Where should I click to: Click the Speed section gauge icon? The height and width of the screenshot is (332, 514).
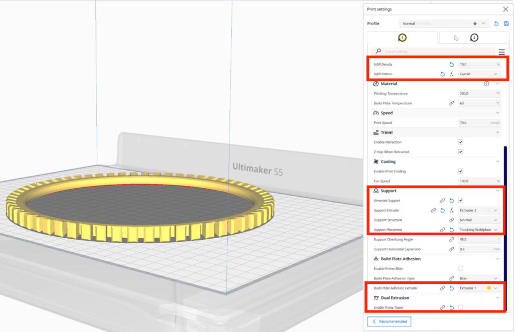tap(376, 113)
